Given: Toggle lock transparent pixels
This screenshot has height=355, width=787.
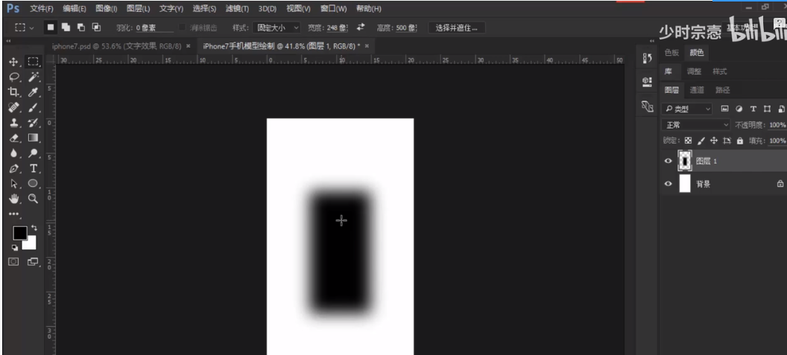Looking at the screenshot, I should click(x=689, y=141).
